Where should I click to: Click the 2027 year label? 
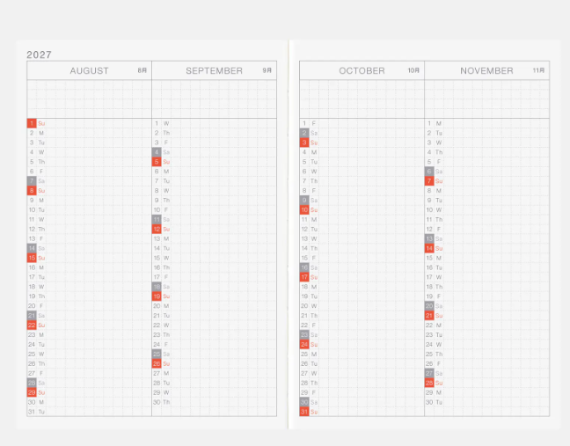[39, 55]
